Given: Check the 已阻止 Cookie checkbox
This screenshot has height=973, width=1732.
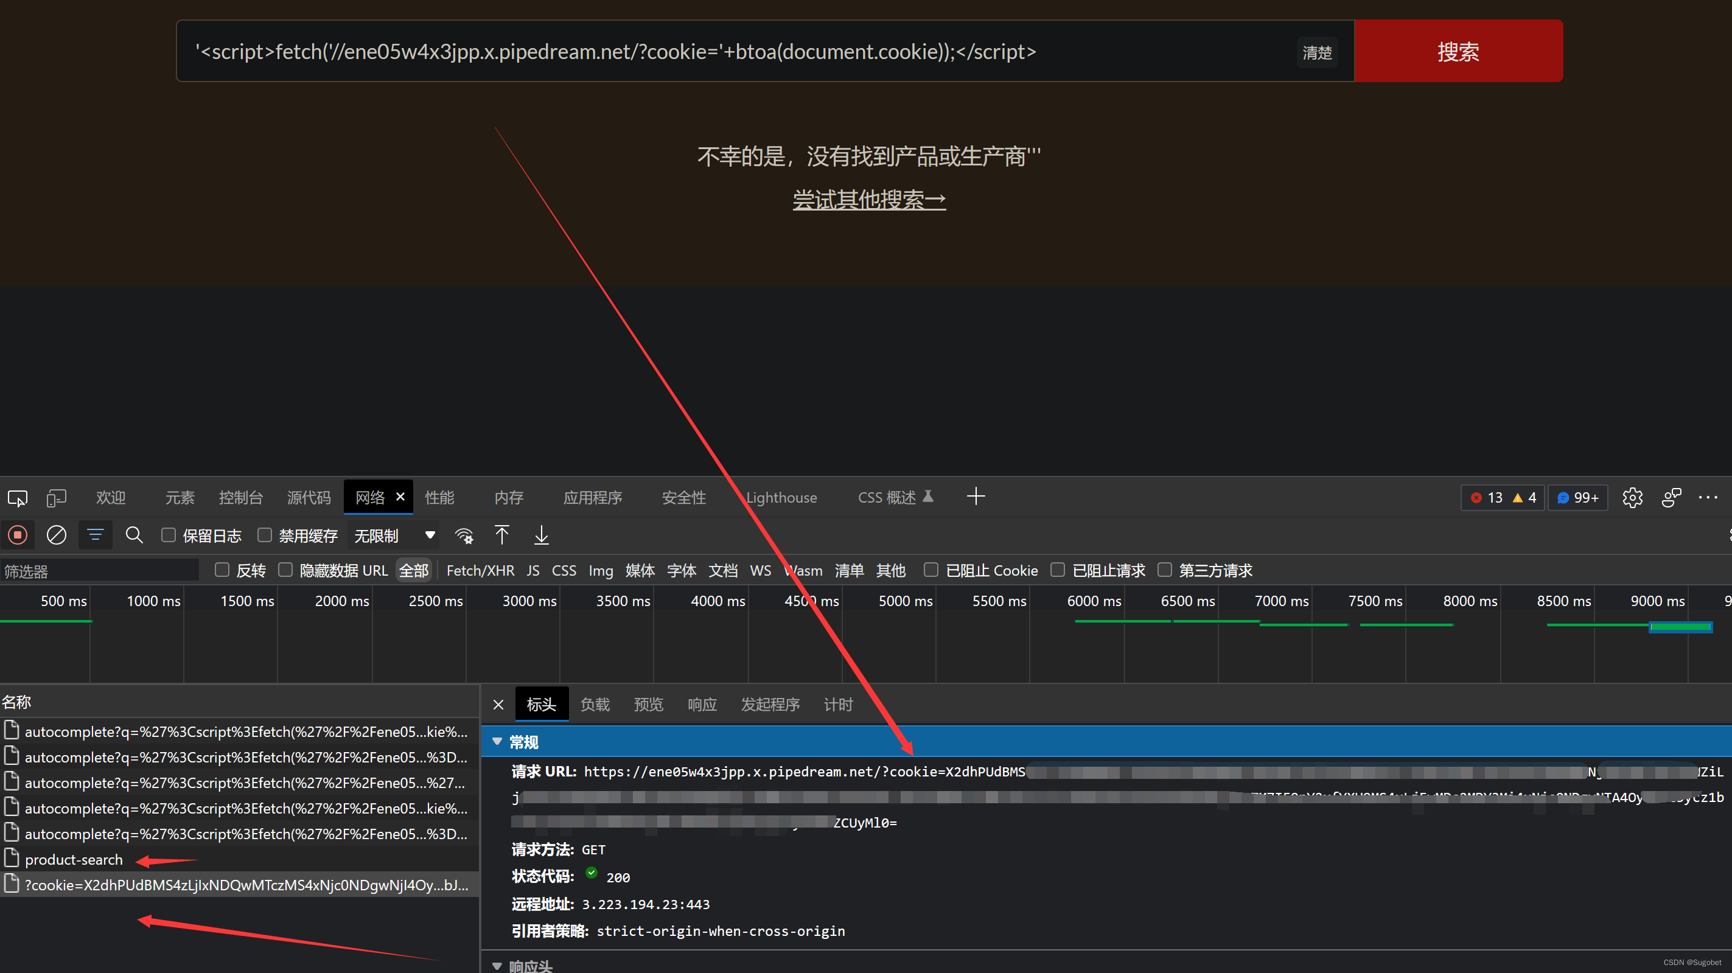Looking at the screenshot, I should pyautogui.click(x=931, y=570).
